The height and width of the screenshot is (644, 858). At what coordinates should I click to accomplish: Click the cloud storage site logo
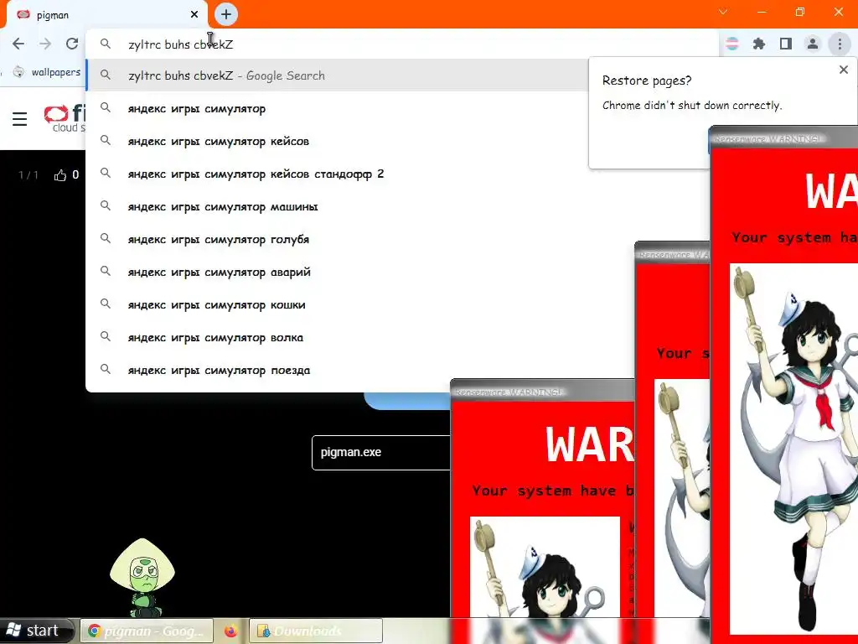pyautogui.click(x=65, y=119)
